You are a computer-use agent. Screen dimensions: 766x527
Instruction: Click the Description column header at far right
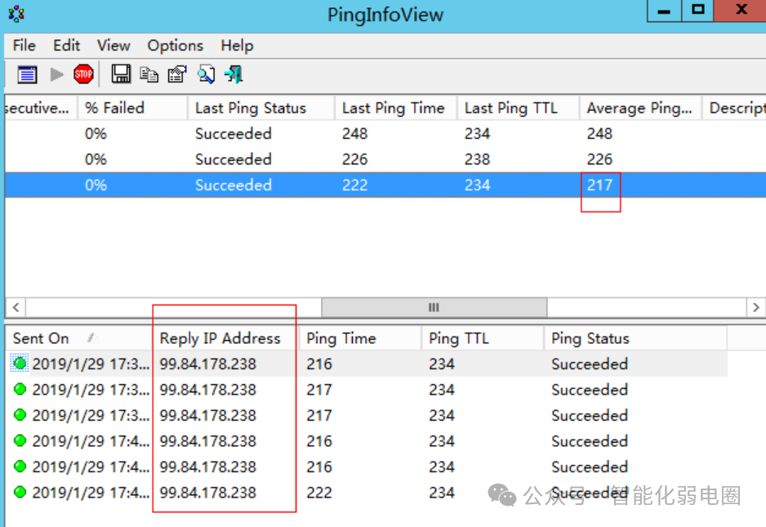(x=734, y=108)
